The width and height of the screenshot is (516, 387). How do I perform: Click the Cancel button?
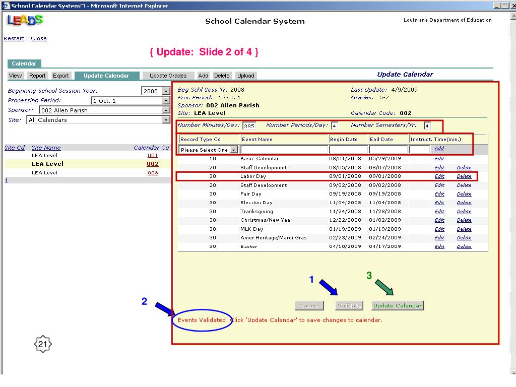[309, 306]
